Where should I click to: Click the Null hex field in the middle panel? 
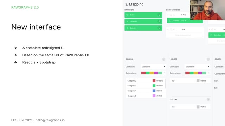pos(203,81)
